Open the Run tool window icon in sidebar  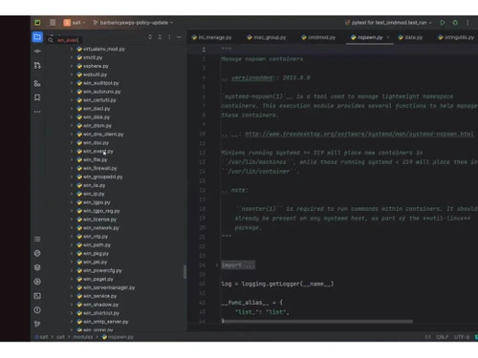click(x=37, y=282)
